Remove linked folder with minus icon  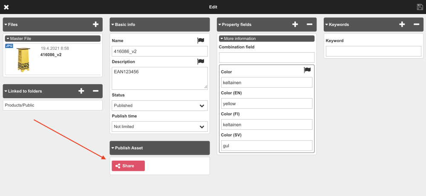[x=95, y=91]
